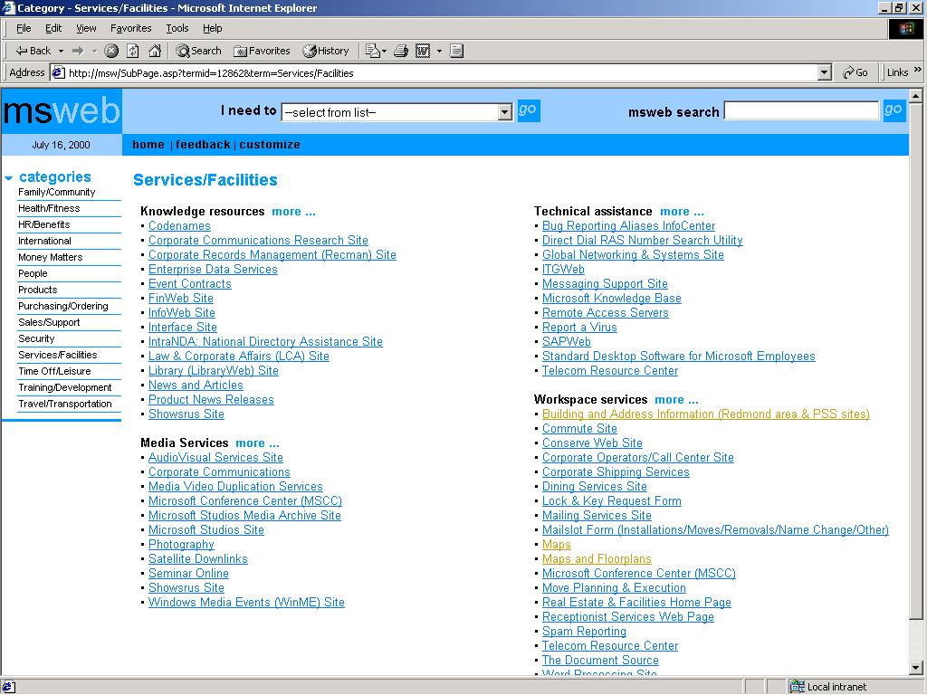Open Microsoft Knowledge Base link
Screen dimensions: 927x695
click(611, 299)
